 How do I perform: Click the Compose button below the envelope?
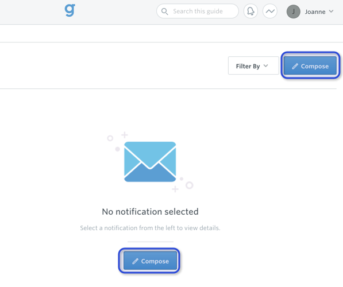(150, 261)
